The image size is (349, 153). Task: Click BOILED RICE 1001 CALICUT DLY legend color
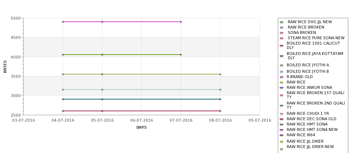point(282,46)
